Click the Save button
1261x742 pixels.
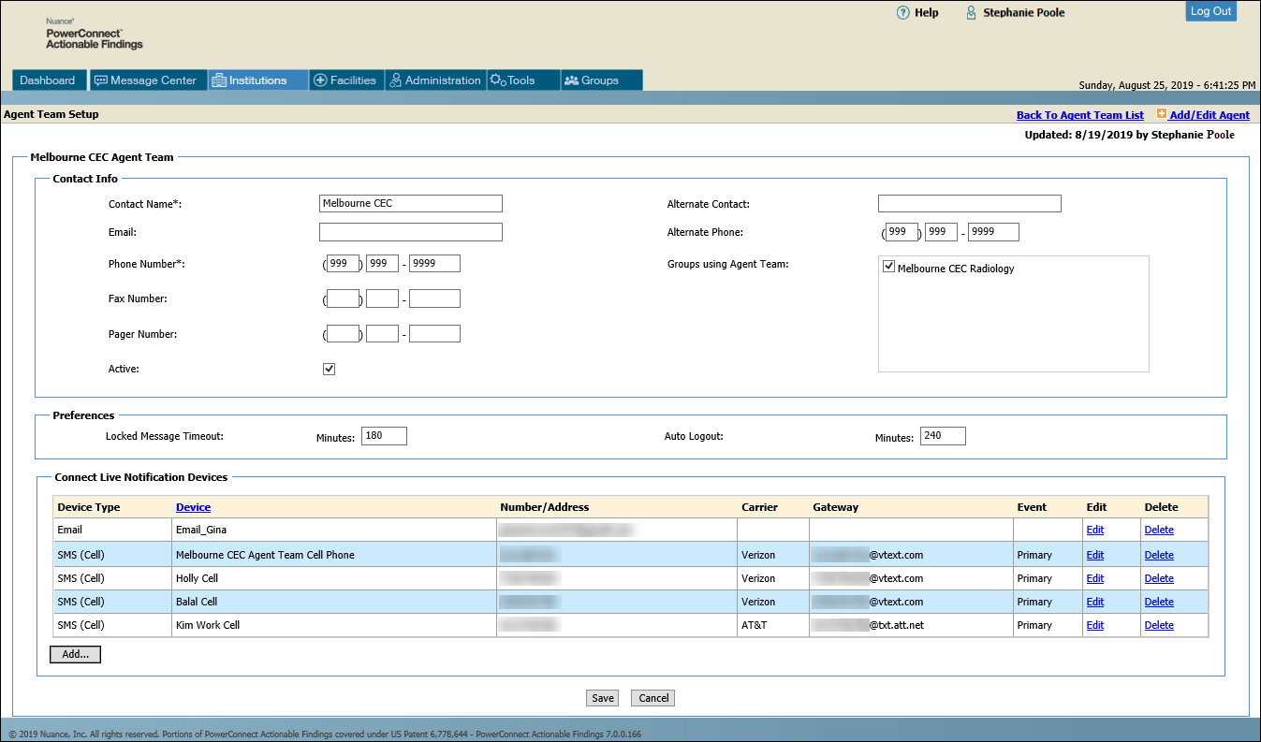603,698
